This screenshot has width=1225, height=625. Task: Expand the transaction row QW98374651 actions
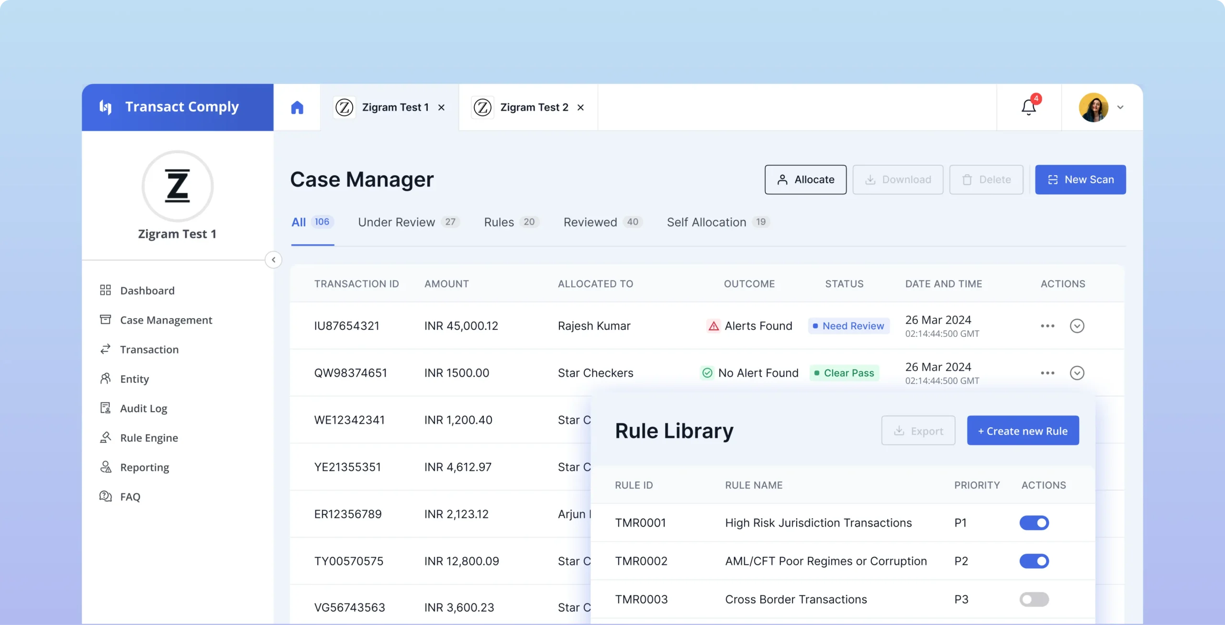point(1077,372)
